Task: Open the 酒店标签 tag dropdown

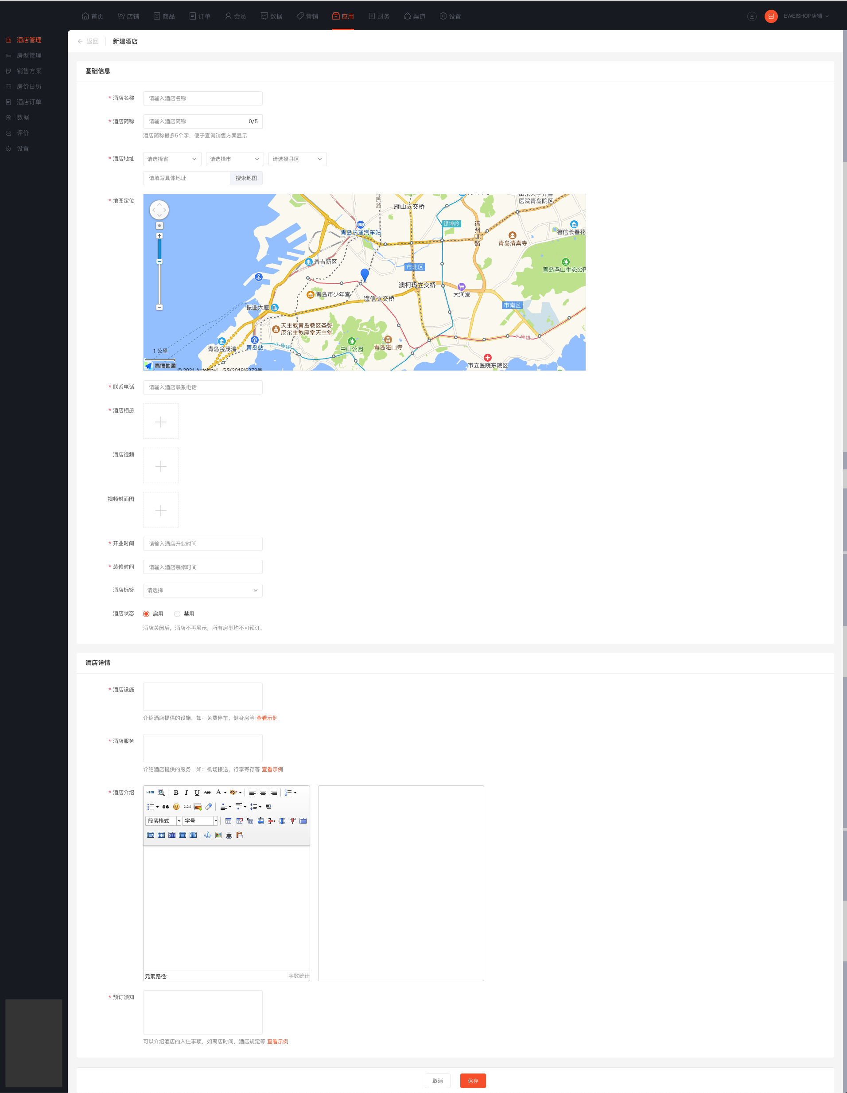Action: pyautogui.click(x=202, y=590)
